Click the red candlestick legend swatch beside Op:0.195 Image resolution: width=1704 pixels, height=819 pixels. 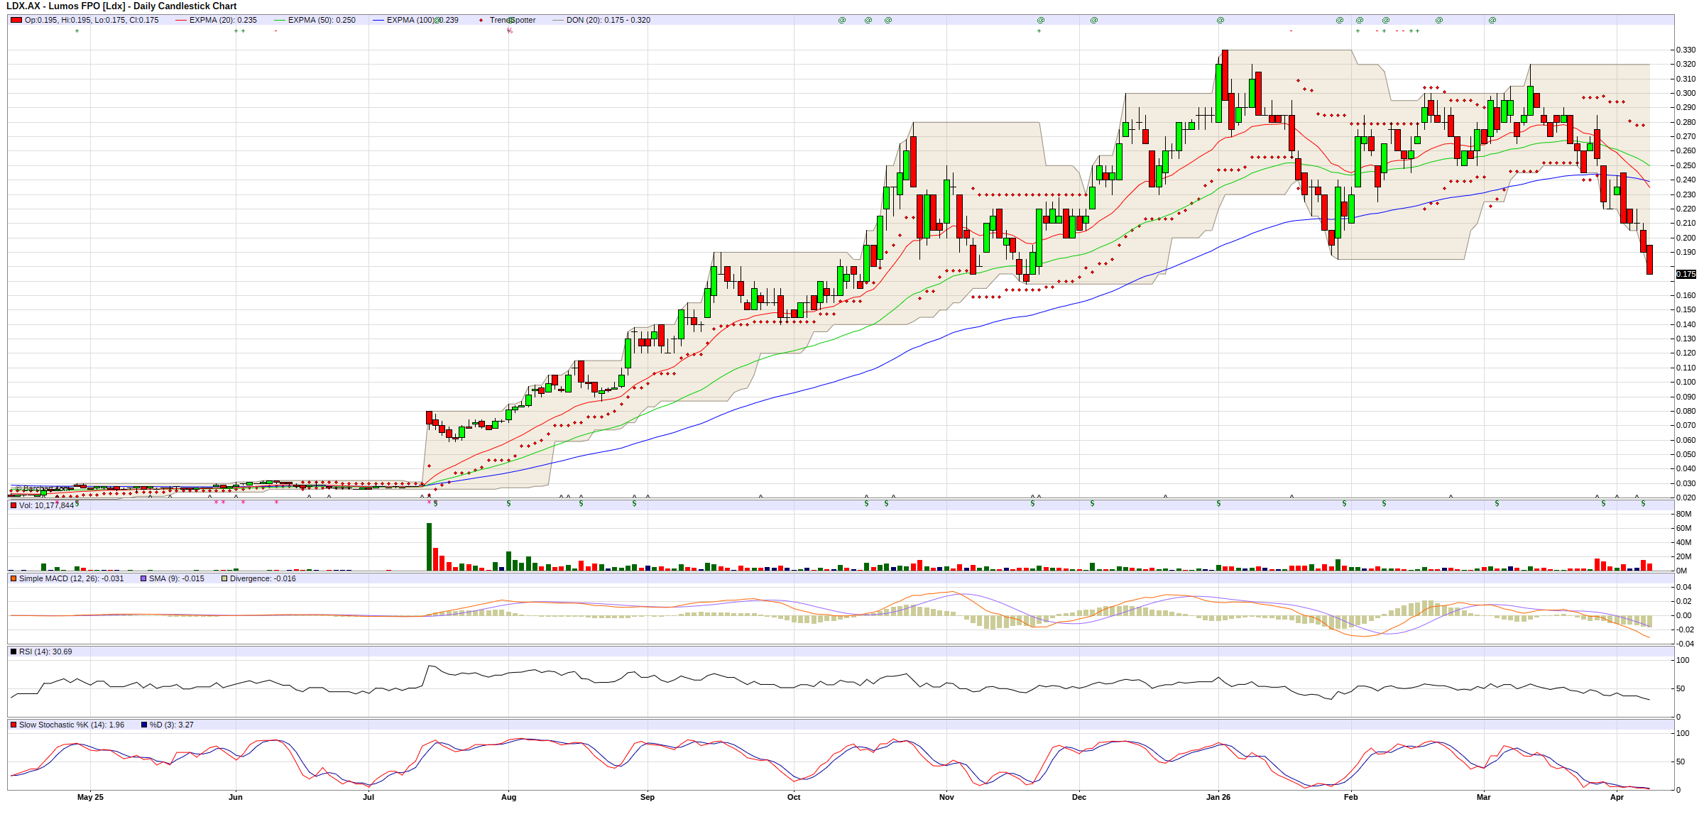[x=16, y=20]
